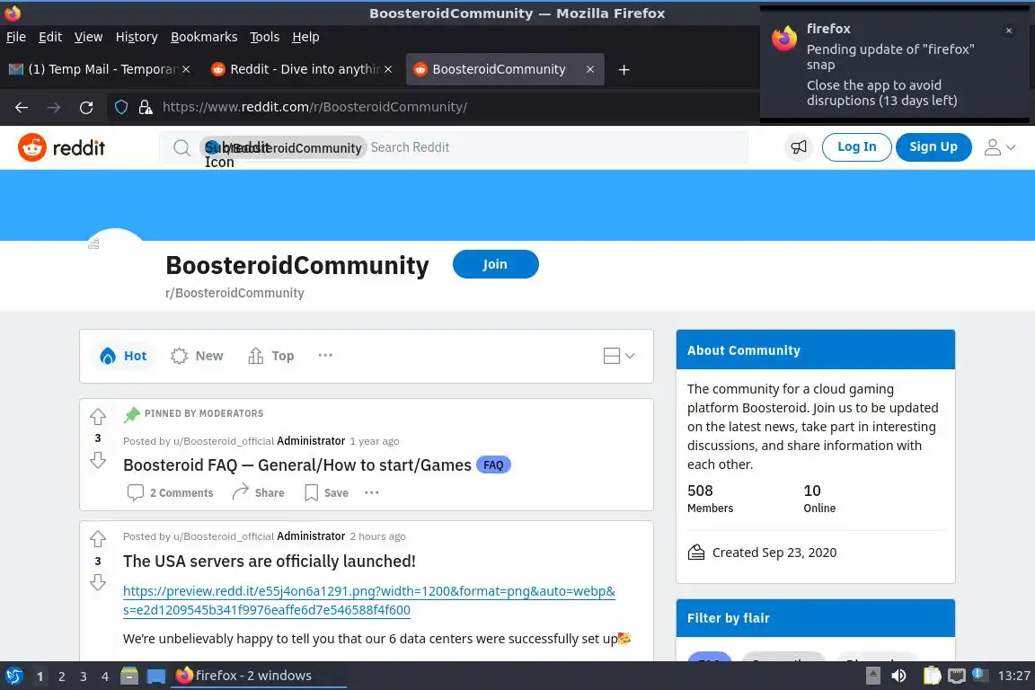Open 2 Comments on FAQ post

(171, 492)
